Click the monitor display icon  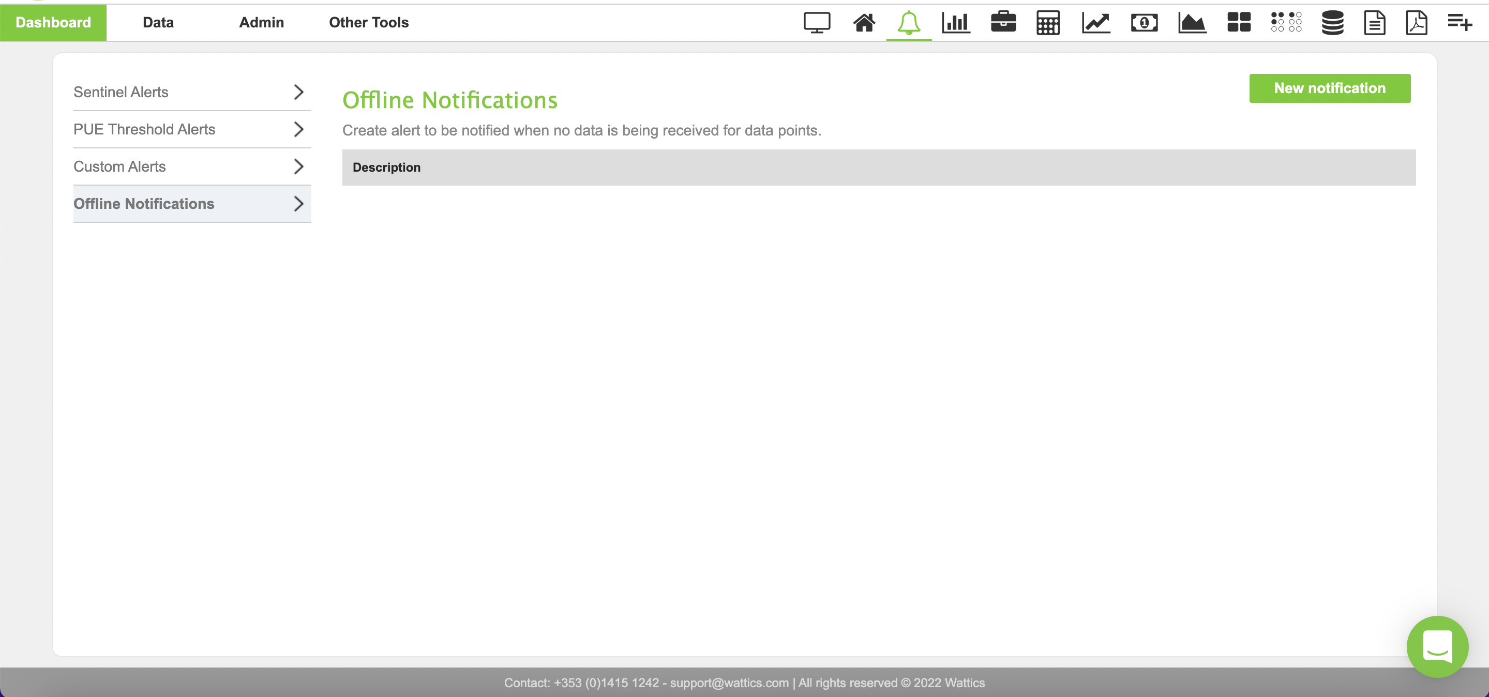pos(817,23)
